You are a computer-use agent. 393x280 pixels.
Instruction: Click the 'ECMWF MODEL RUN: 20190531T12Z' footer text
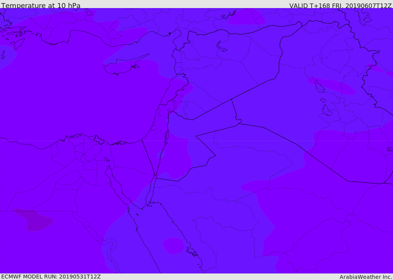pyautogui.click(x=51, y=277)
